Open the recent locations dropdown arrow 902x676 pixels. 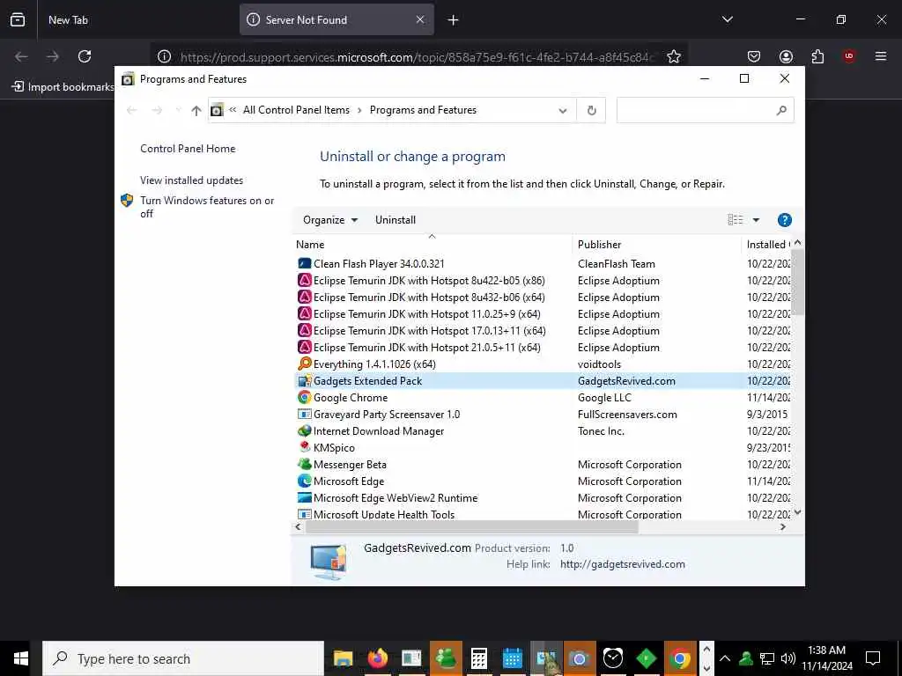(x=178, y=110)
